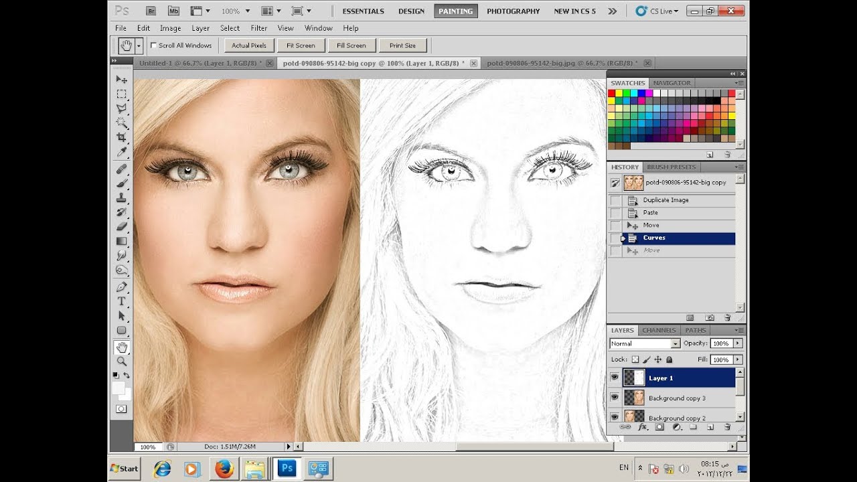Select the Pen tool

(x=121, y=287)
